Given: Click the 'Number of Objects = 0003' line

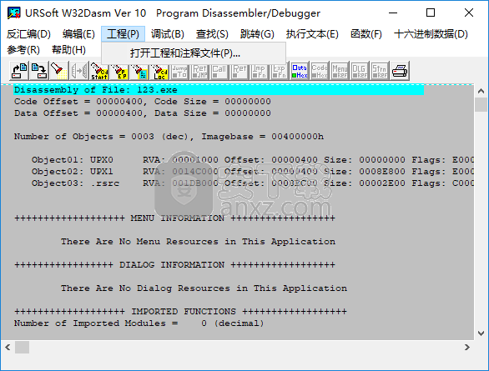Looking at the screenshot, I should (169, 137).
